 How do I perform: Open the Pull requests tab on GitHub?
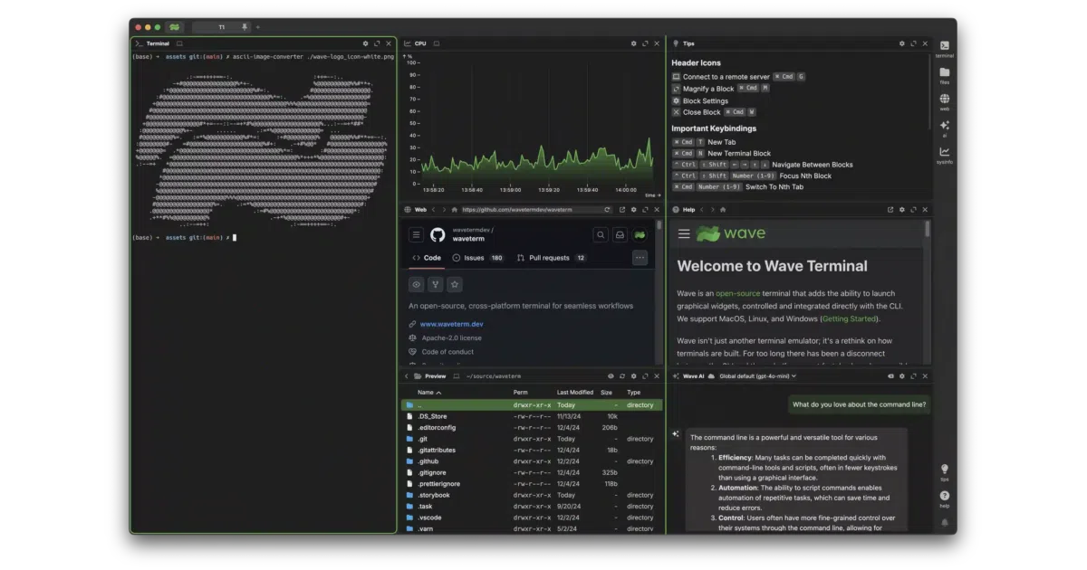(552, 258)
